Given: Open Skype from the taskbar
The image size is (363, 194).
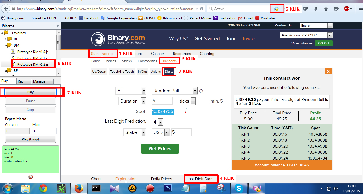Looking at the screenshot, I should point(239,188).
